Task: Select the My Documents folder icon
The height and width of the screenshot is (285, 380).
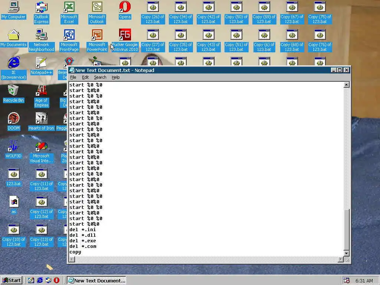Action: coord(14,38)
